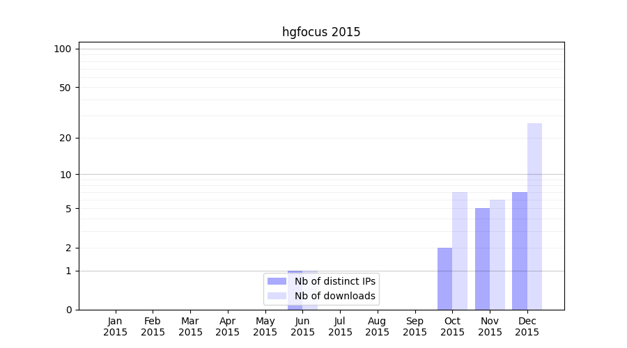
Task: Select the November downloads bar
Action: click(497, 254)
